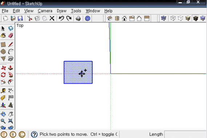This screenshot has width=207, height=138.
Task: Activate the Circle tool
Action: [x=3, y=51]
